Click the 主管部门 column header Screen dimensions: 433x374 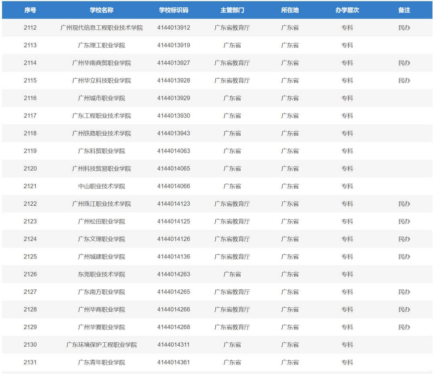click(232, 10)
